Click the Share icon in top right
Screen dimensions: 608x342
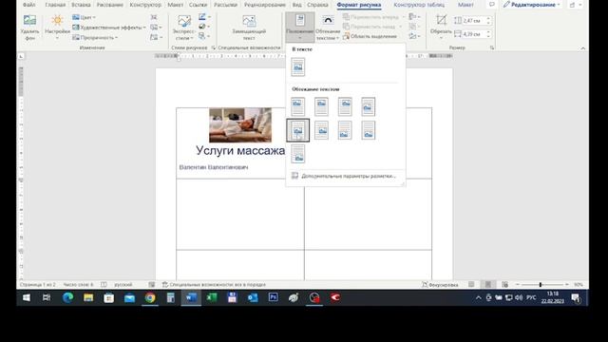(x=572, y=5)
